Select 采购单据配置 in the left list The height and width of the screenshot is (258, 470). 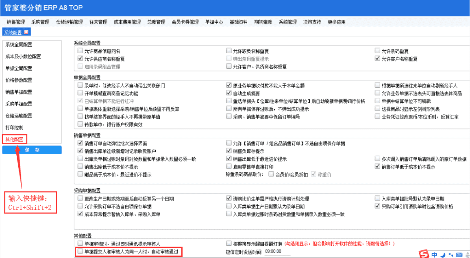[x=19, y=104]
